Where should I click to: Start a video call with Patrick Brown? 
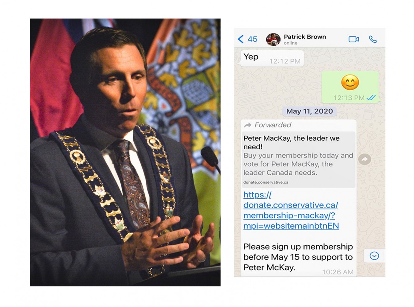click(353, 39)
